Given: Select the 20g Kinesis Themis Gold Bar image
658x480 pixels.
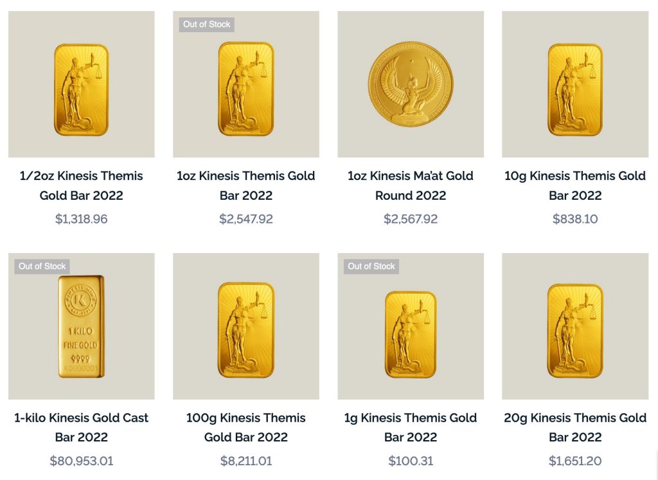Looking at the screenshot, I should (x=574, y=330).
